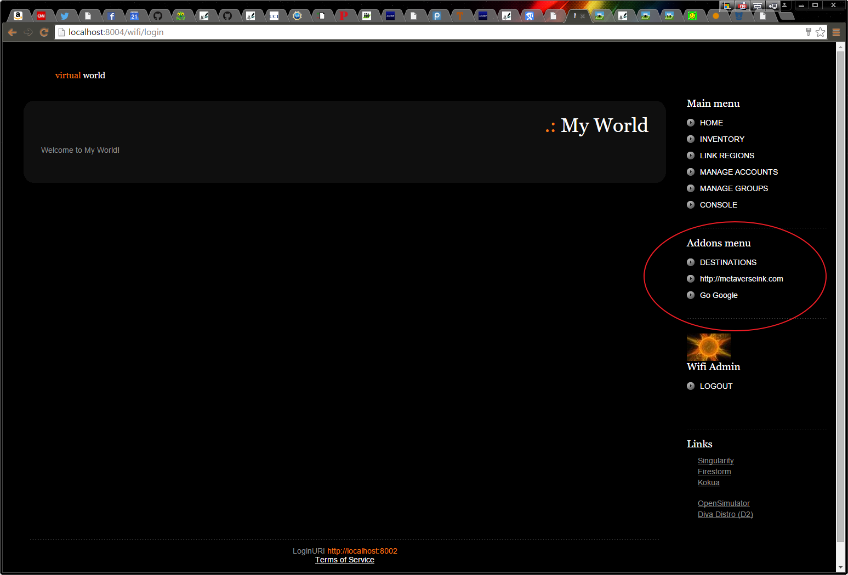Click the http://localhost:8002 LoginURI link
This screenshot has width=848, height=575.
click(x=362, y=551)
